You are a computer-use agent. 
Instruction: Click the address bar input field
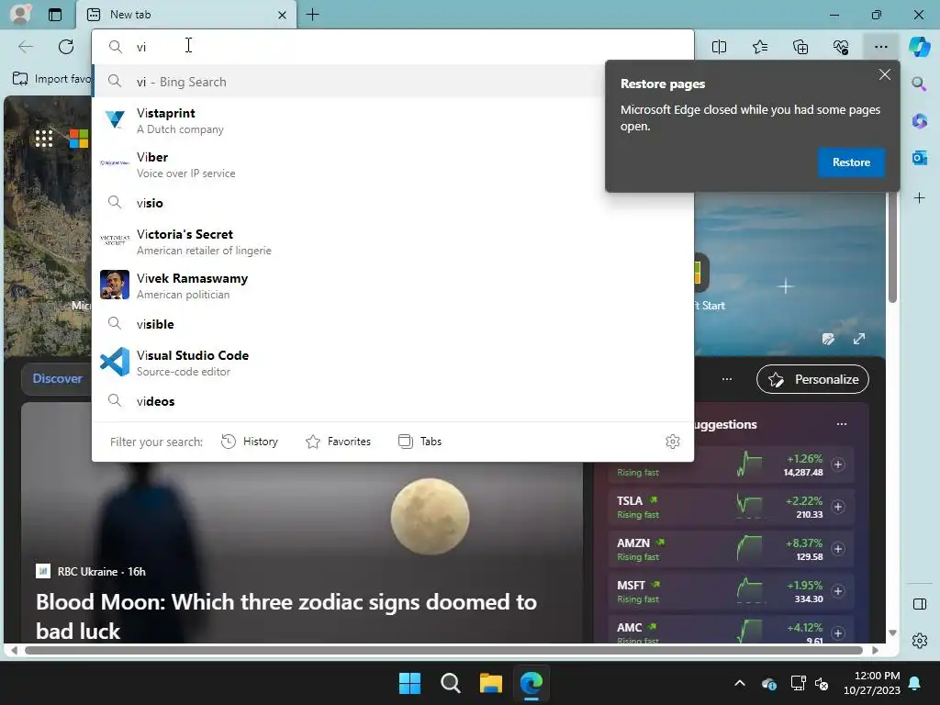click(x=393, y=47)
